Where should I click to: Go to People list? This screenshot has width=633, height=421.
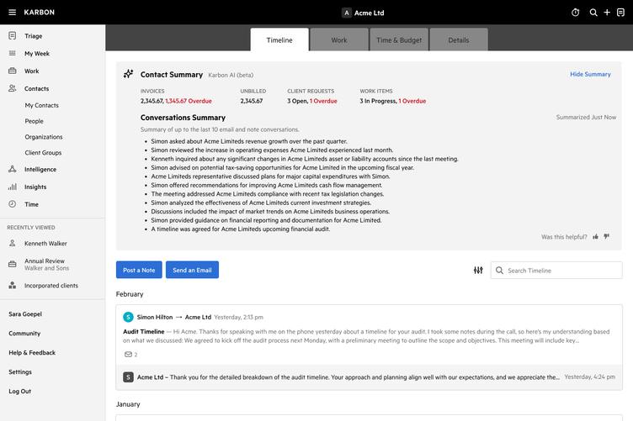[x=34, y=121]
